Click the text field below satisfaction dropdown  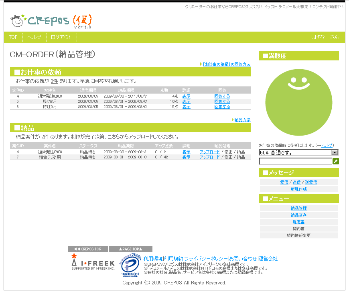tap(295, 162)
